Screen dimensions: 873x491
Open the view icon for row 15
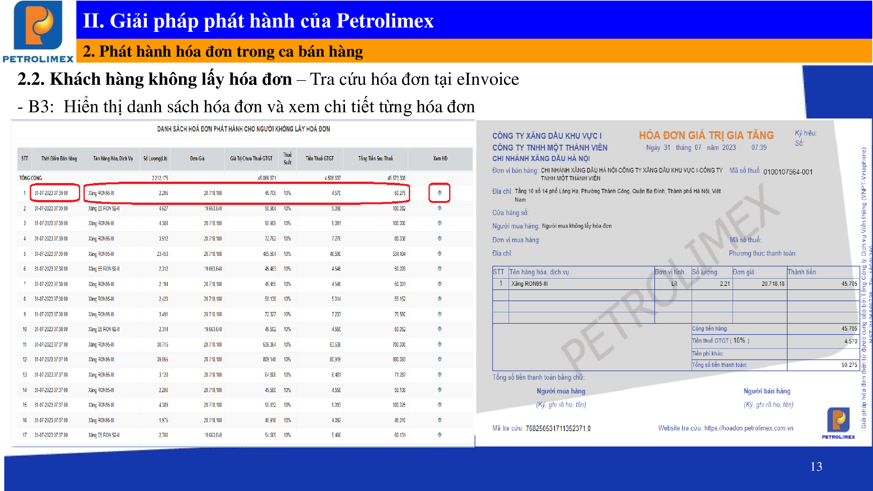click(x=440, y=405)
